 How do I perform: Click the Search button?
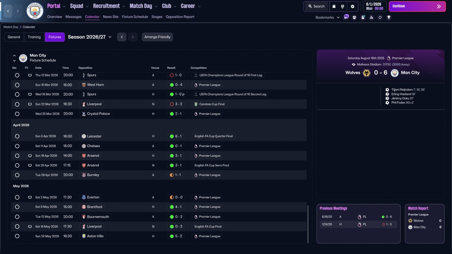(x=316, y=6)
